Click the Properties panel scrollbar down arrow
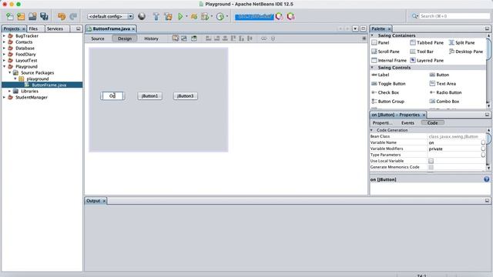 [x=488, y=168]
